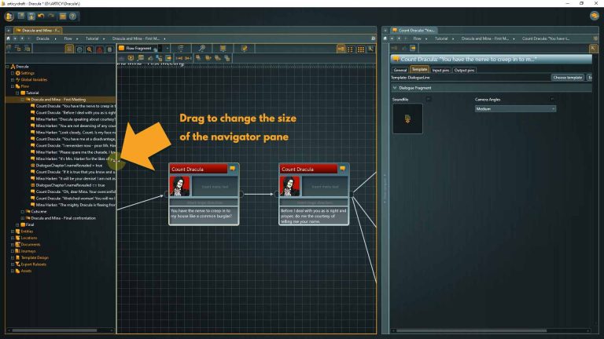Viewport: 604px width, 339px height.
Task: Click the home icon in right pane breadcrumb
Action: point(385,38)
